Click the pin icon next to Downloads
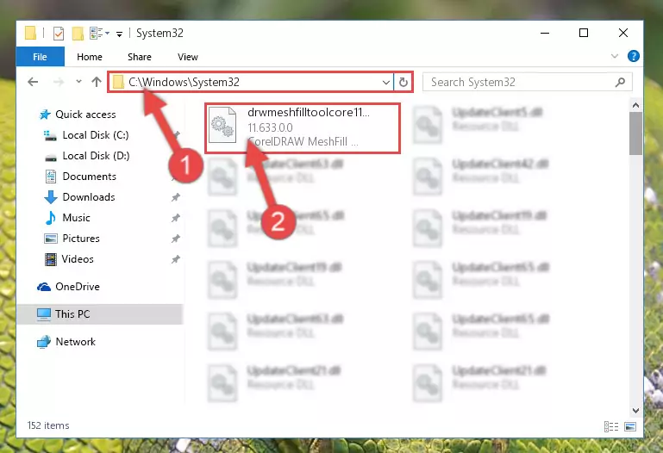This screenshot has height=453, width=663. [x=176, y=197]
